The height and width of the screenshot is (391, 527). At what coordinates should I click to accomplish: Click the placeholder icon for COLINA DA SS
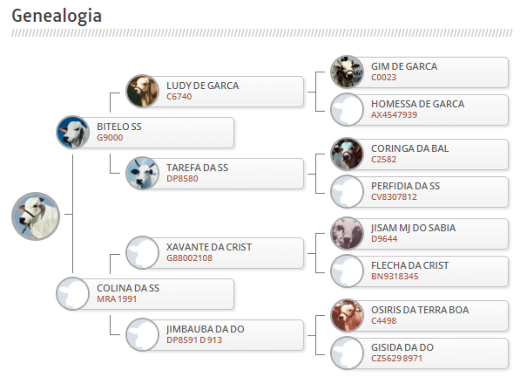tap(73, 293)
